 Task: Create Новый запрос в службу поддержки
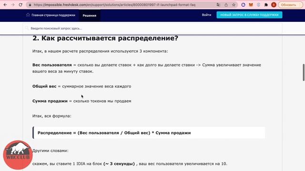(x=249, y=15)
